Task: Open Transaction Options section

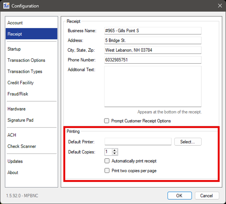Action: [26, 60]
